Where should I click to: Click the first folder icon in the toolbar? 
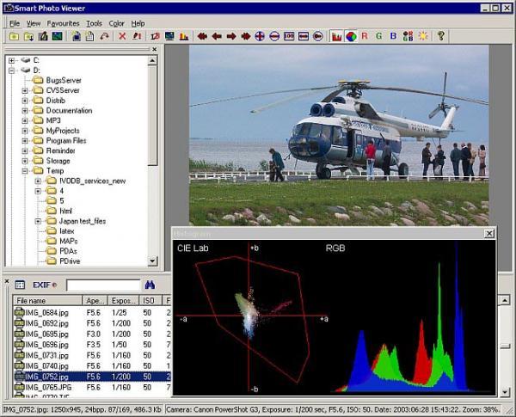point(14,36)
